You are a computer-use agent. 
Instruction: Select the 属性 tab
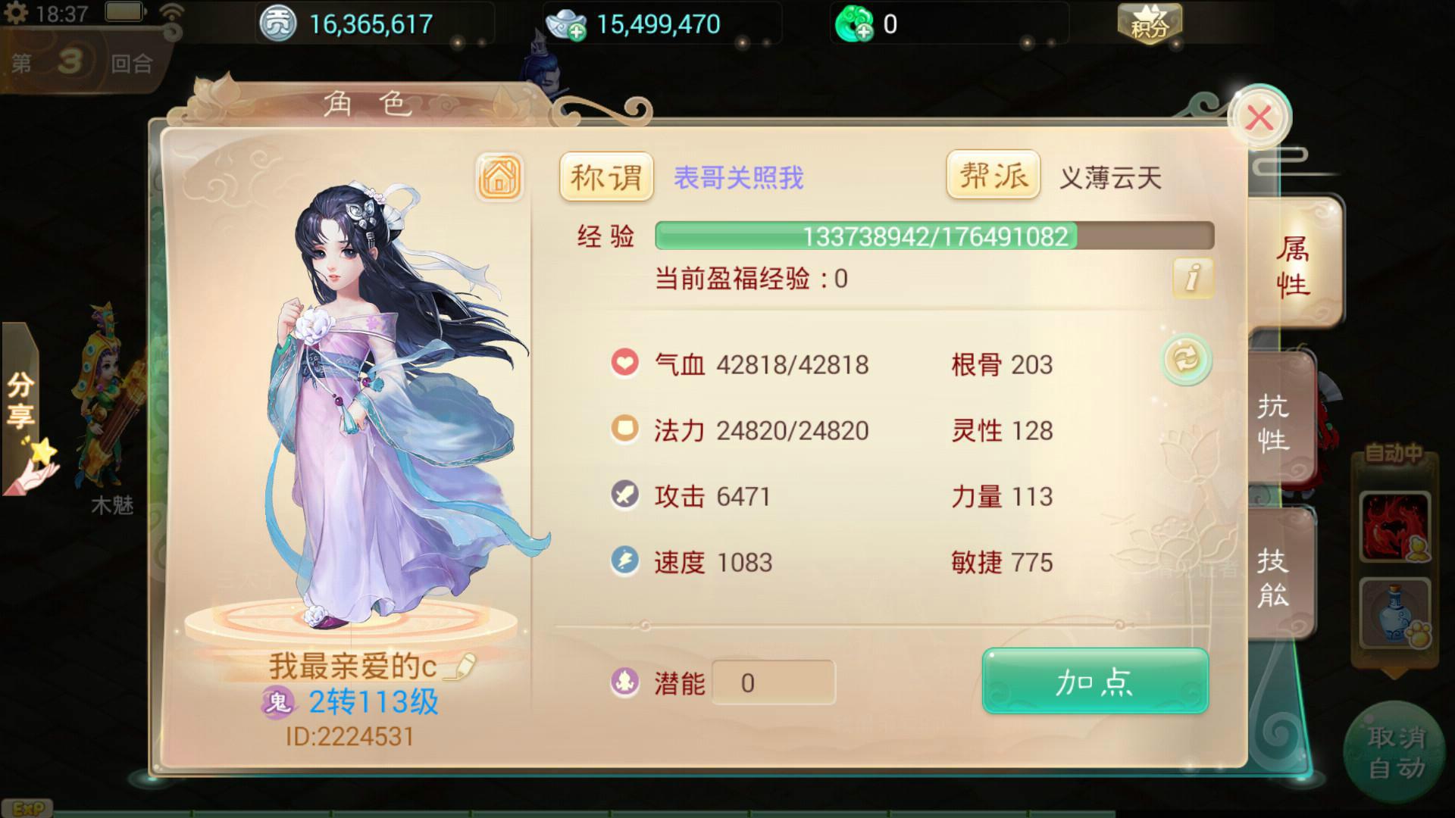pyautogui.click(x=1294, y=265)
